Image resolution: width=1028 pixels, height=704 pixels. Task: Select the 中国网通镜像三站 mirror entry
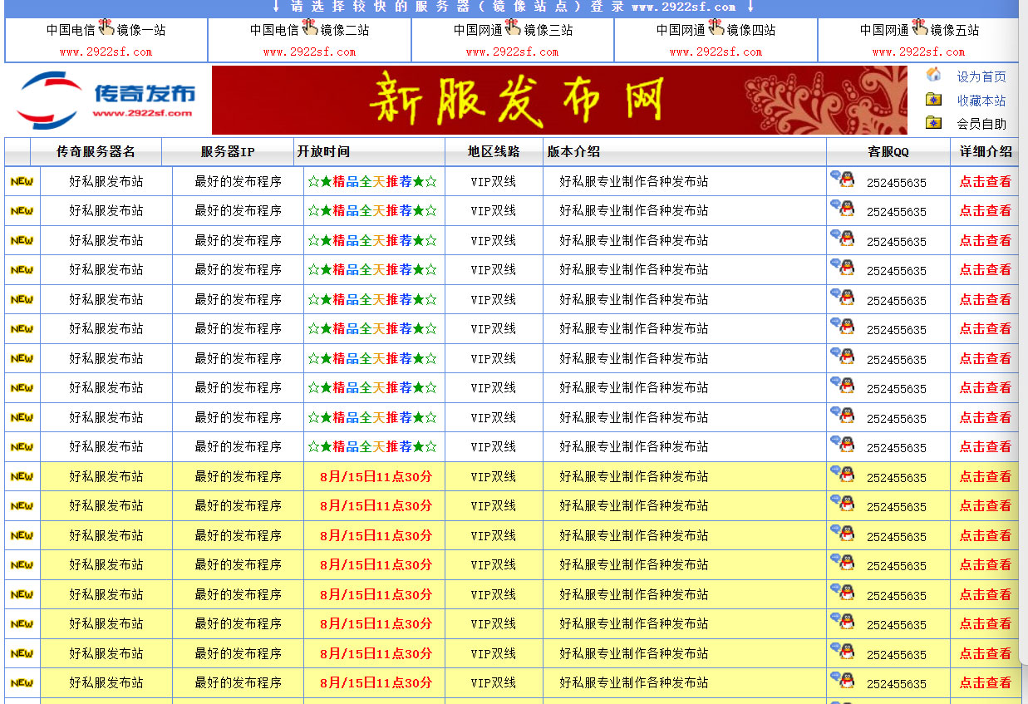click(514, 28)
